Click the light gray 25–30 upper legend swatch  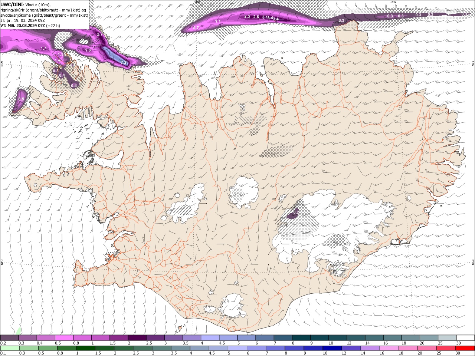coord(446,338)
